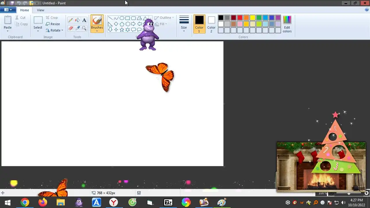This screenshot has width=370, height=208.
Task: Choose the Down arrow shape
Action: [110, 29]
